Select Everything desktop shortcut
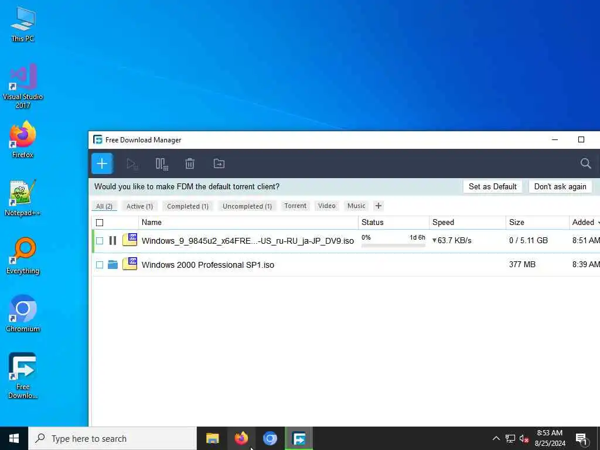Image resolution: width=600 pixels, height=450 pixels. click(23, 256)
